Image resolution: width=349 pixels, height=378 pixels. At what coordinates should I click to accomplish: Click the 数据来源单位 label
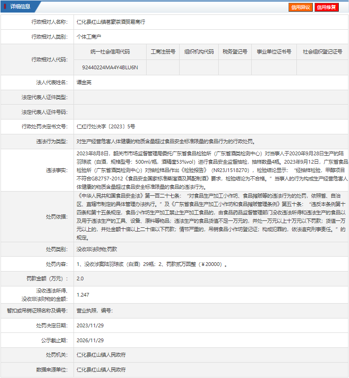(x=52, y=370)
